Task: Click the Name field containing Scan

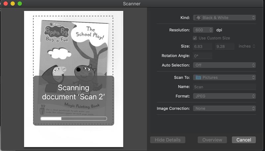Action: (224, 87)
